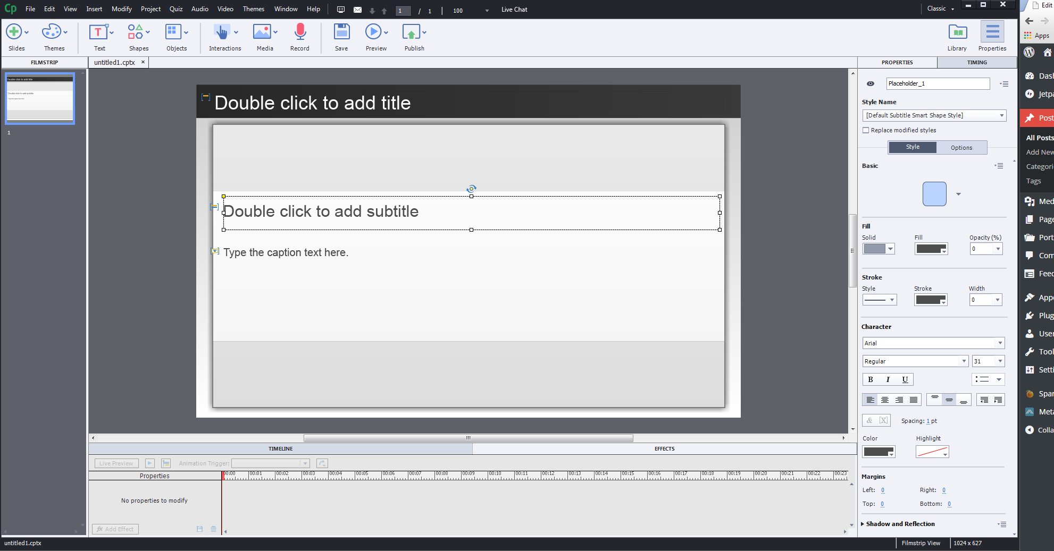Switch to the EFFECTS tab

(x=664, y=449)
